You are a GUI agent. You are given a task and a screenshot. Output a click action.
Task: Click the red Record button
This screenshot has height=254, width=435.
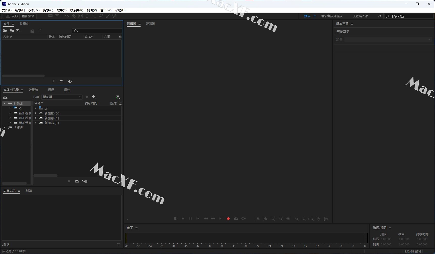pos(228,219)
